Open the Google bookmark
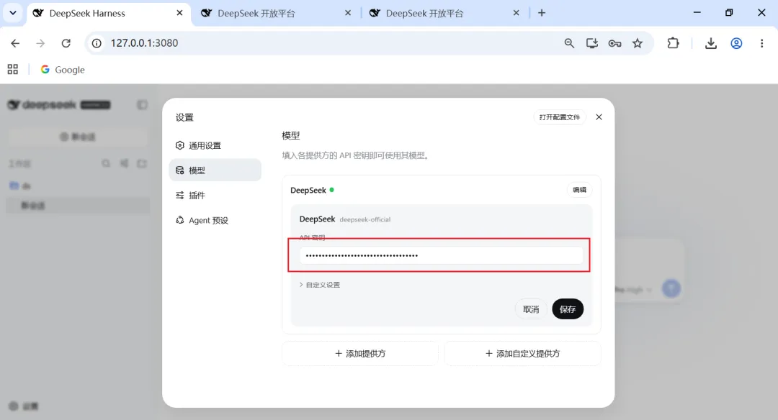778x420 pixels. click(63, 69)
